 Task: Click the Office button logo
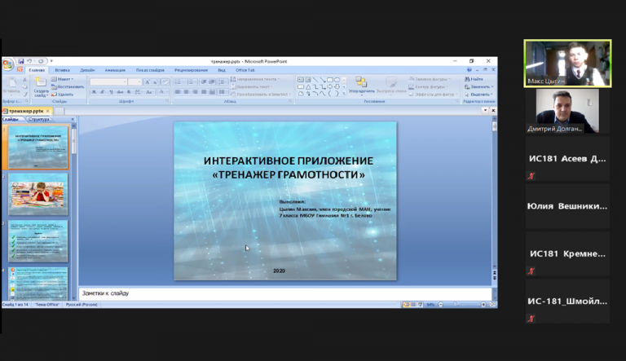click(7, 64)
